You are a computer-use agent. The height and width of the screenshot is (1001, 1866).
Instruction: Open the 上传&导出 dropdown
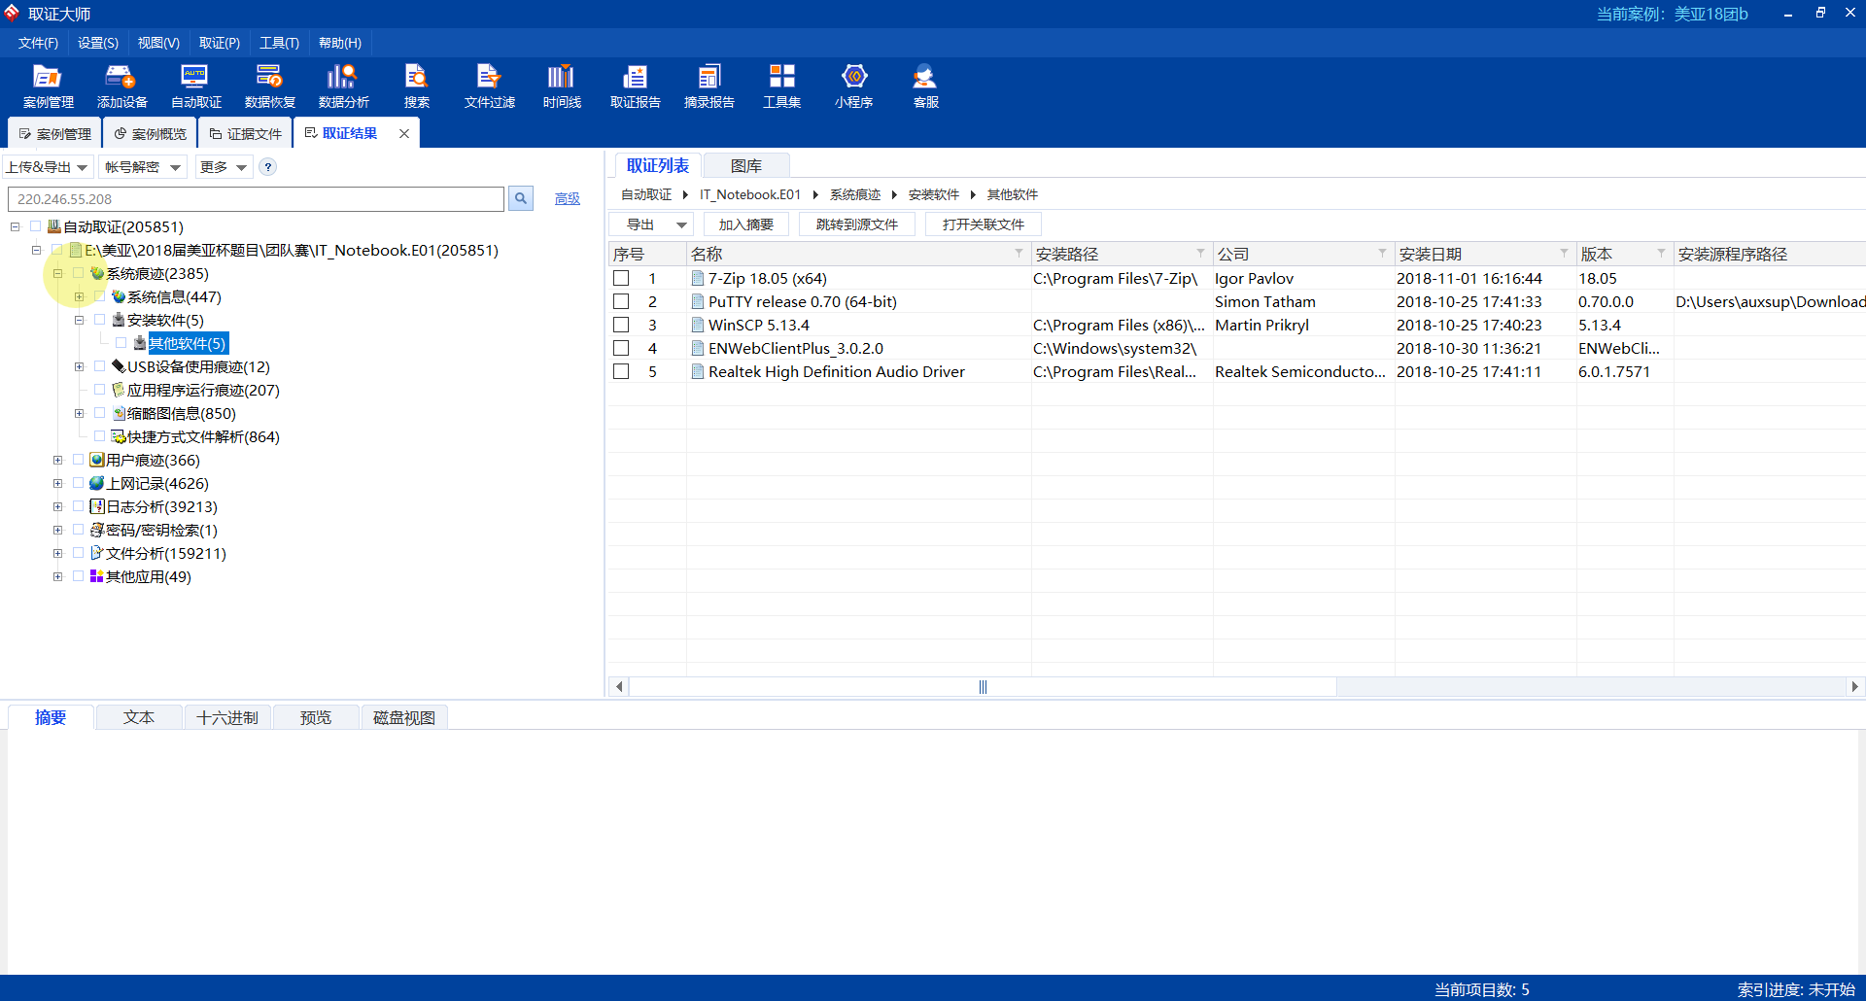pyautogui.click(x=48, y=167)
